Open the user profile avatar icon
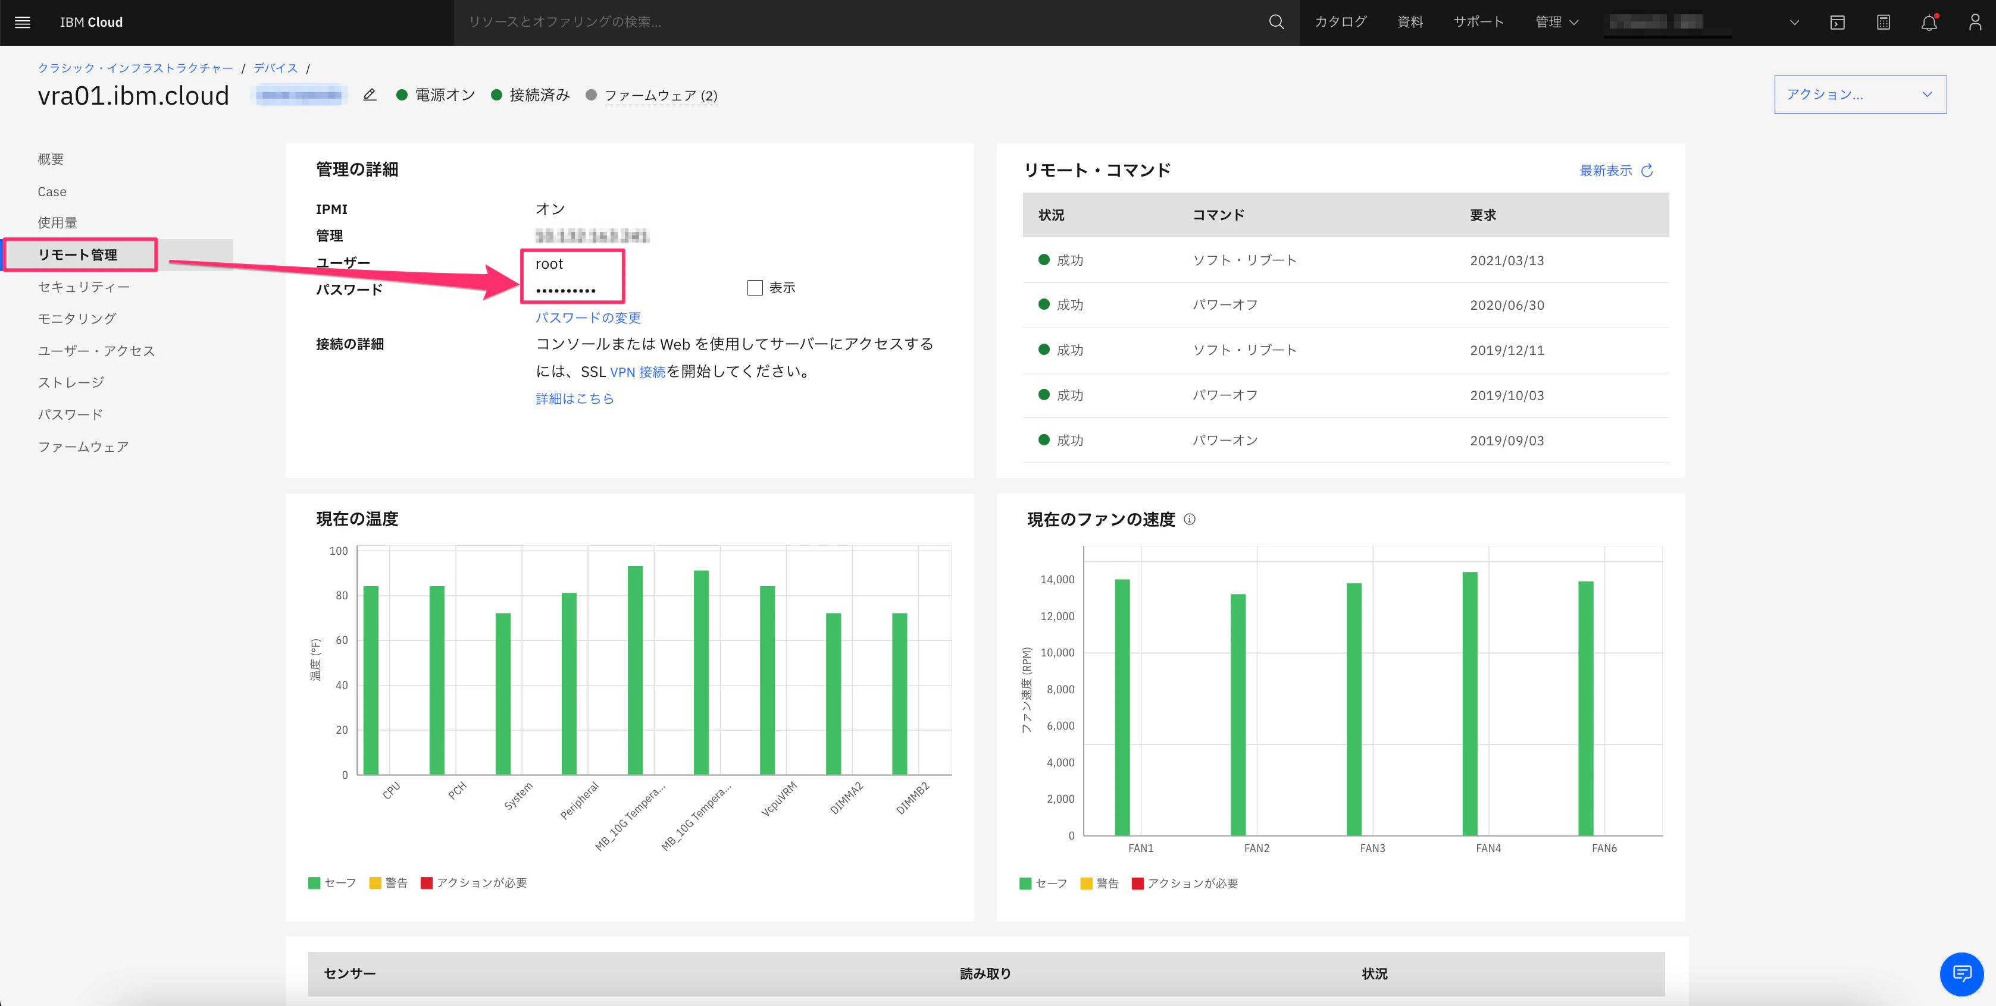This screenshot has height=1006, width=1996. [1975, 23]
